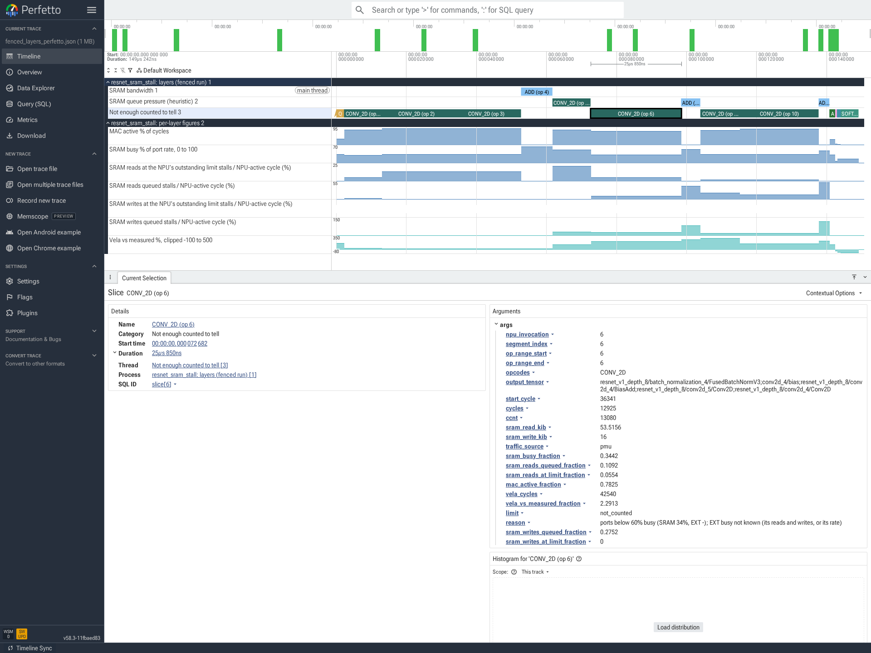Collapse the args tree

(496, 325)
